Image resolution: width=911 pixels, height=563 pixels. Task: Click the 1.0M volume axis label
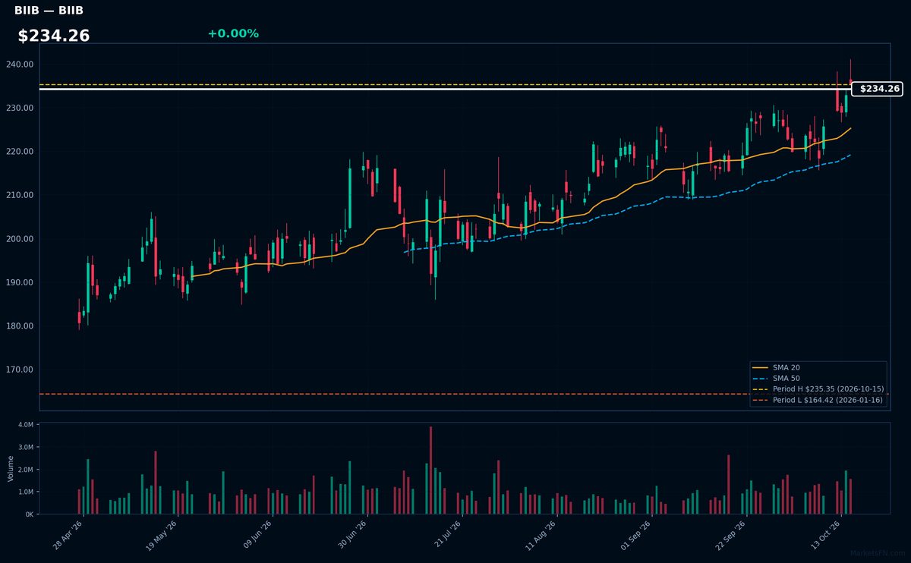point(26,492)
